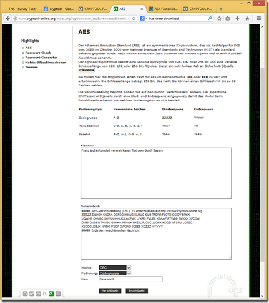The height and width of the screenshot is (303, 269).
Task: Click the site identity globe icon
Action: tap(15, 19)
